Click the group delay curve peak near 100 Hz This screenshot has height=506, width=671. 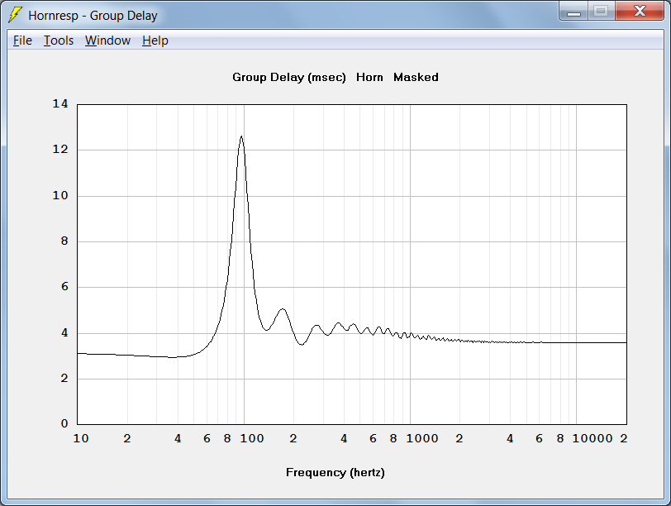[x=242, y=137]
